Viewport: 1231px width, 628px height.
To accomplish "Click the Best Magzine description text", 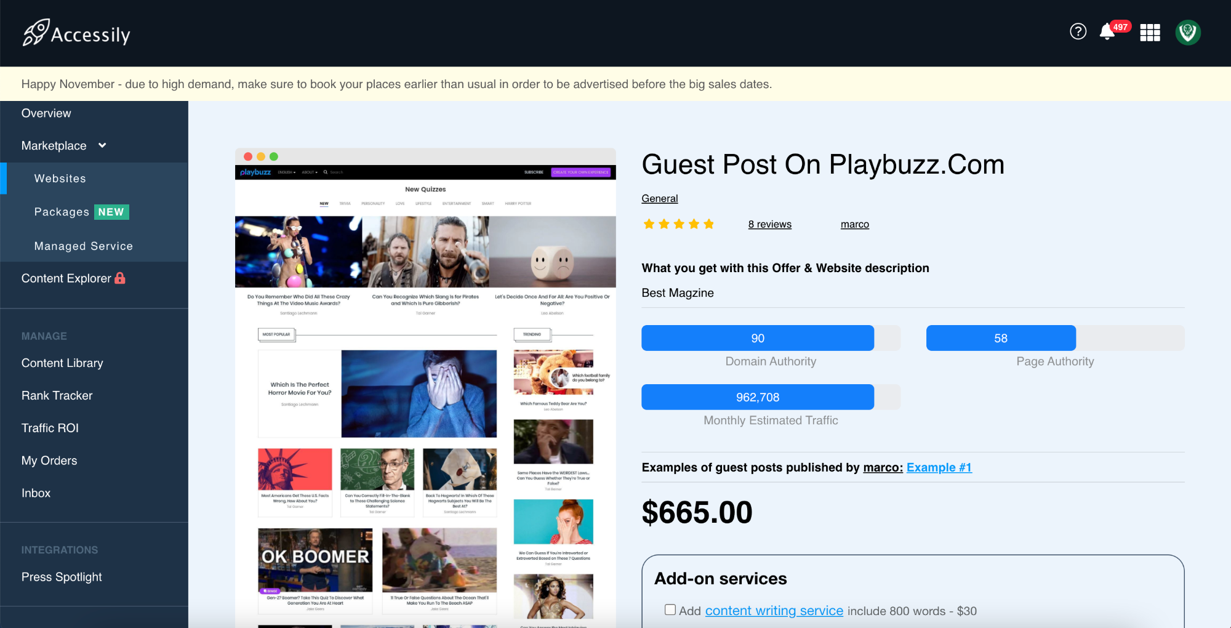I will 678,293.
